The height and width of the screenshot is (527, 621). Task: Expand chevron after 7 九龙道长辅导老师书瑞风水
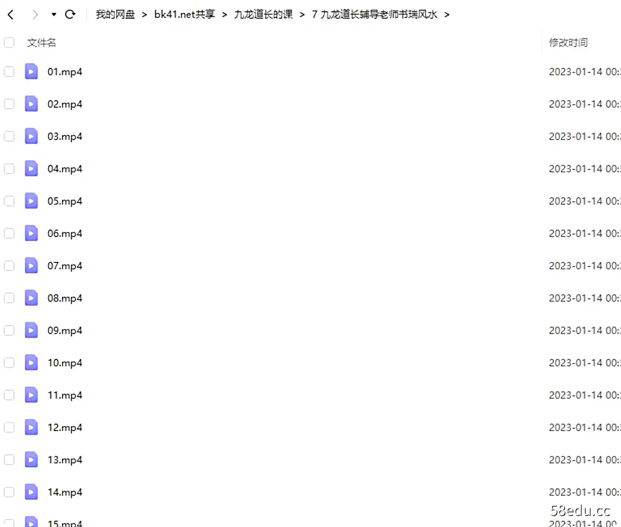447,15
